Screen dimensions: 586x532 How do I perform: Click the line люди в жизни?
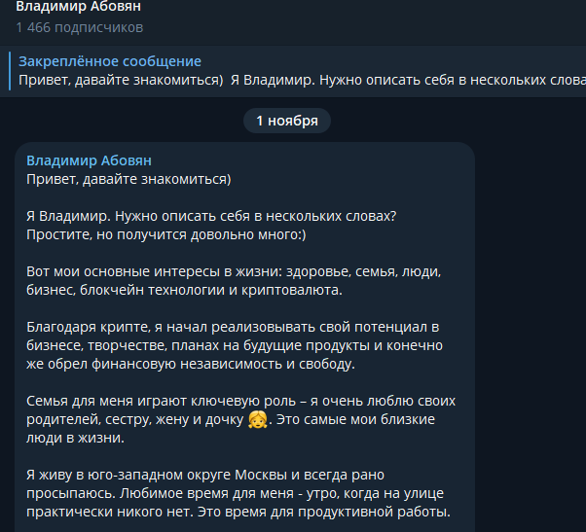[76, 438]
